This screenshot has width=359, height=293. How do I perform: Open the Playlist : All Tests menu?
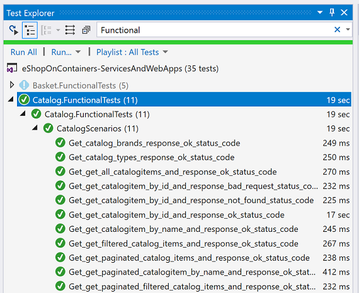(132, 52)
